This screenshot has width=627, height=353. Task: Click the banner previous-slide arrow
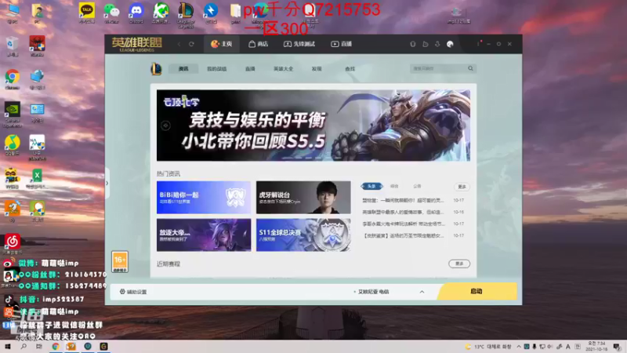(x=165, y=126)
